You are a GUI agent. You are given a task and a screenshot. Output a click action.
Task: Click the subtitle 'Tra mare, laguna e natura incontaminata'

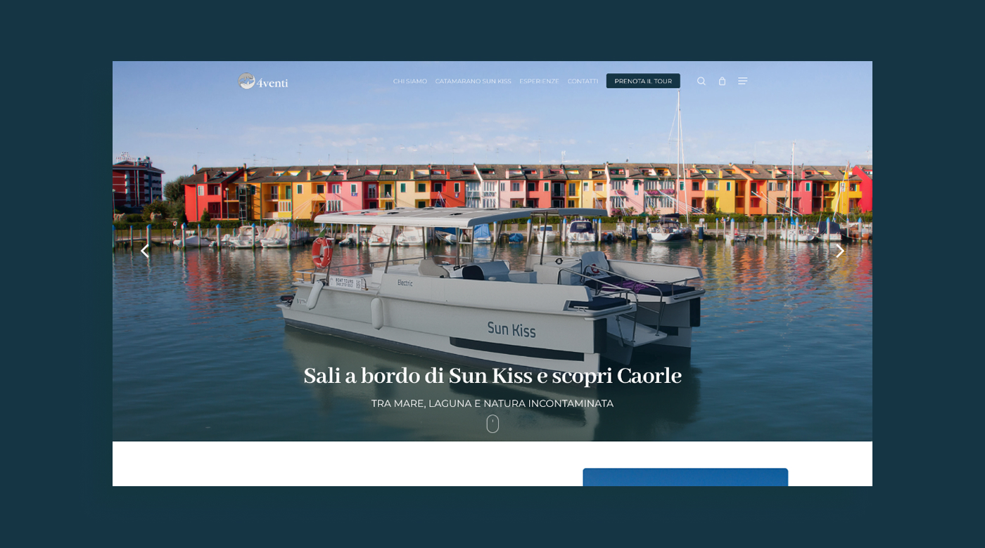493,403
